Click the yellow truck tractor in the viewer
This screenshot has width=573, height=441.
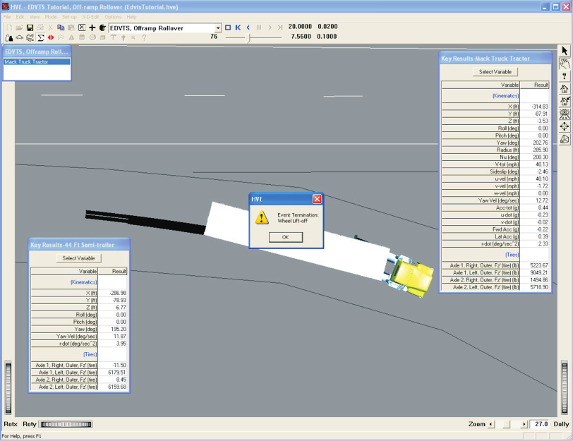(x=413, y=277)
